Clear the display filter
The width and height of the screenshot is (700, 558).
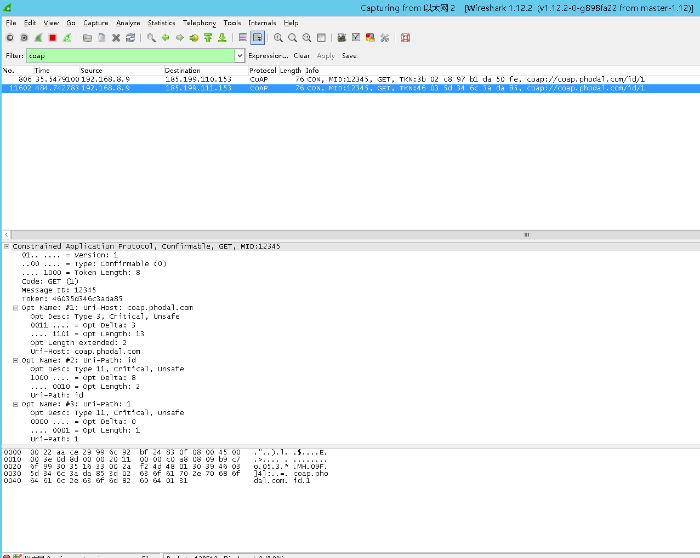tap(302, 56)
